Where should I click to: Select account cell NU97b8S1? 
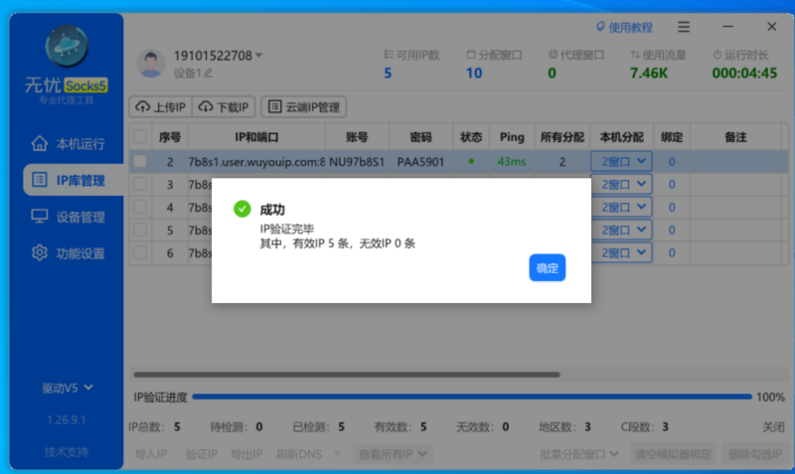357,162
